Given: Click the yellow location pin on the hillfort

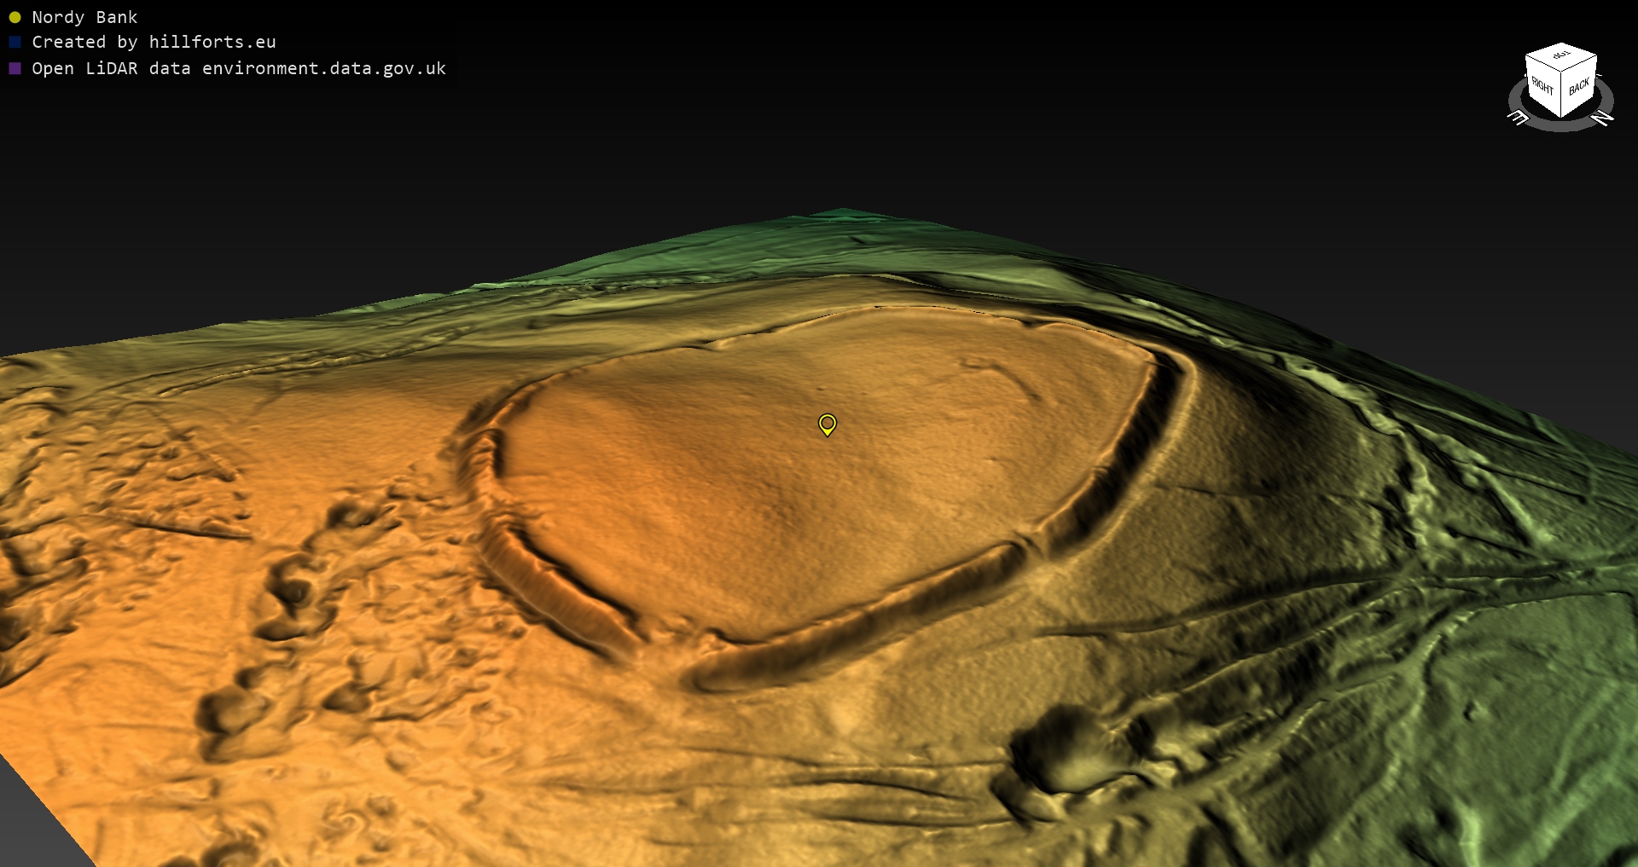Looking at the screenshot, I should [x=827, y=424].
